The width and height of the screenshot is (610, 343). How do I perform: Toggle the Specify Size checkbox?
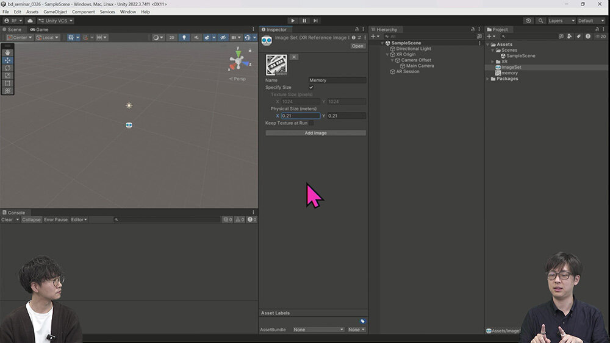point(311,88)
